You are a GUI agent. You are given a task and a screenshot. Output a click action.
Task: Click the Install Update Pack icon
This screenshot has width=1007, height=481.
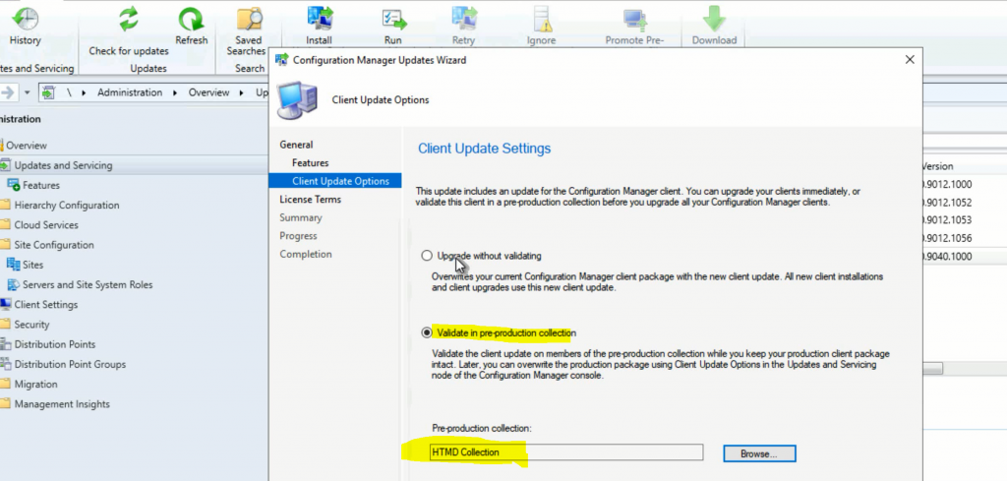[320, 19]
